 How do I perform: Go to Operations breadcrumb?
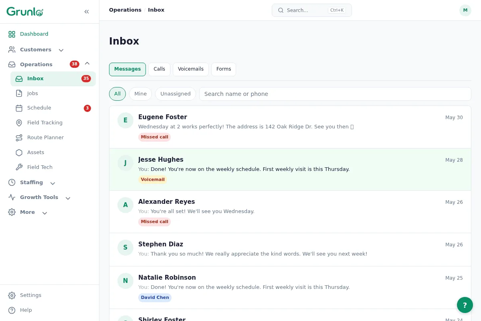tap(125, 10)
